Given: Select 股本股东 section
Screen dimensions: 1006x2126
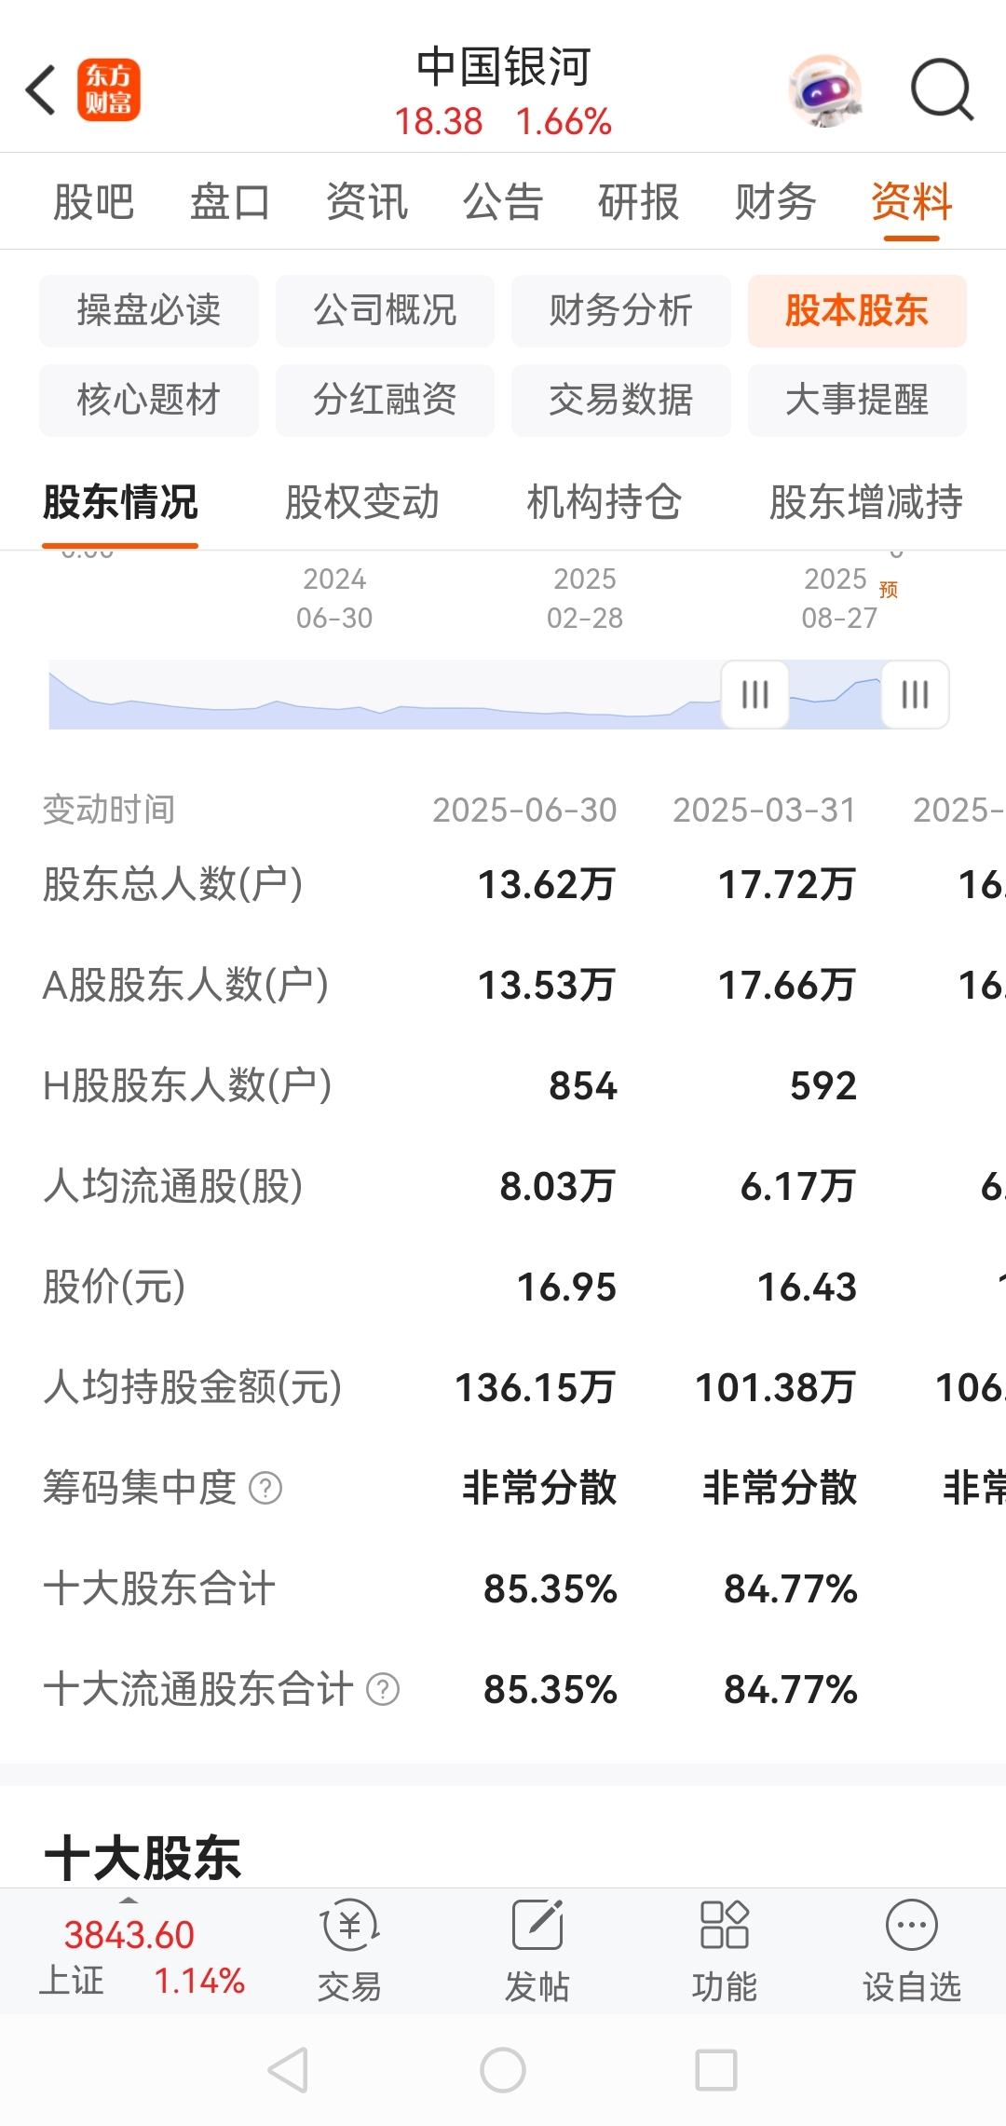Looking at the screenshot, I should tap(857, 310).
